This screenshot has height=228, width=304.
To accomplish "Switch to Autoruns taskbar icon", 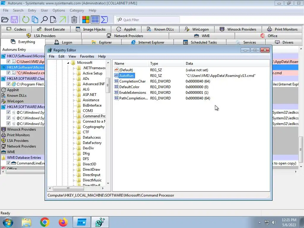I will 82,222.
